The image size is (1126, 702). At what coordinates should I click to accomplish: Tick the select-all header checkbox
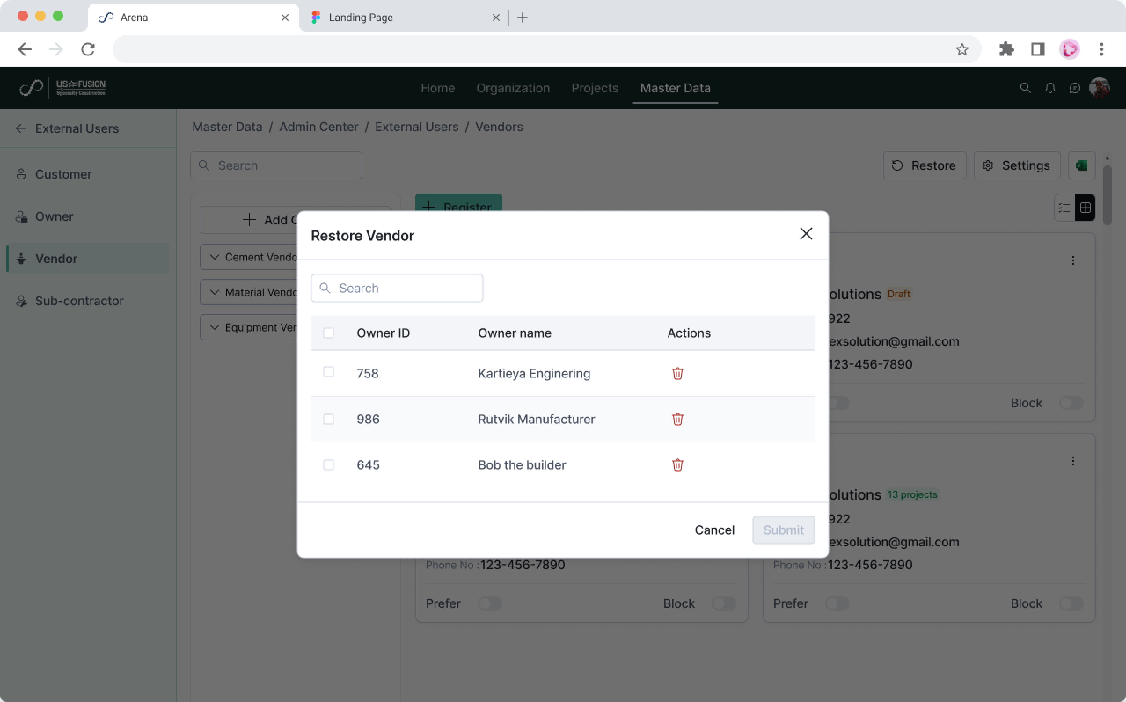tap(328, 333)
